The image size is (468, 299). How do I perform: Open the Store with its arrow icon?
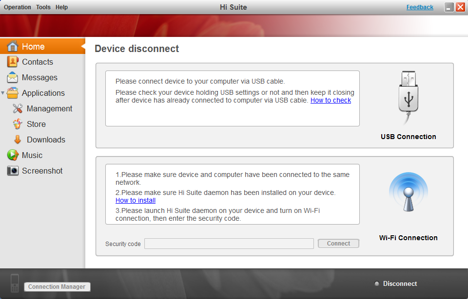16,124
